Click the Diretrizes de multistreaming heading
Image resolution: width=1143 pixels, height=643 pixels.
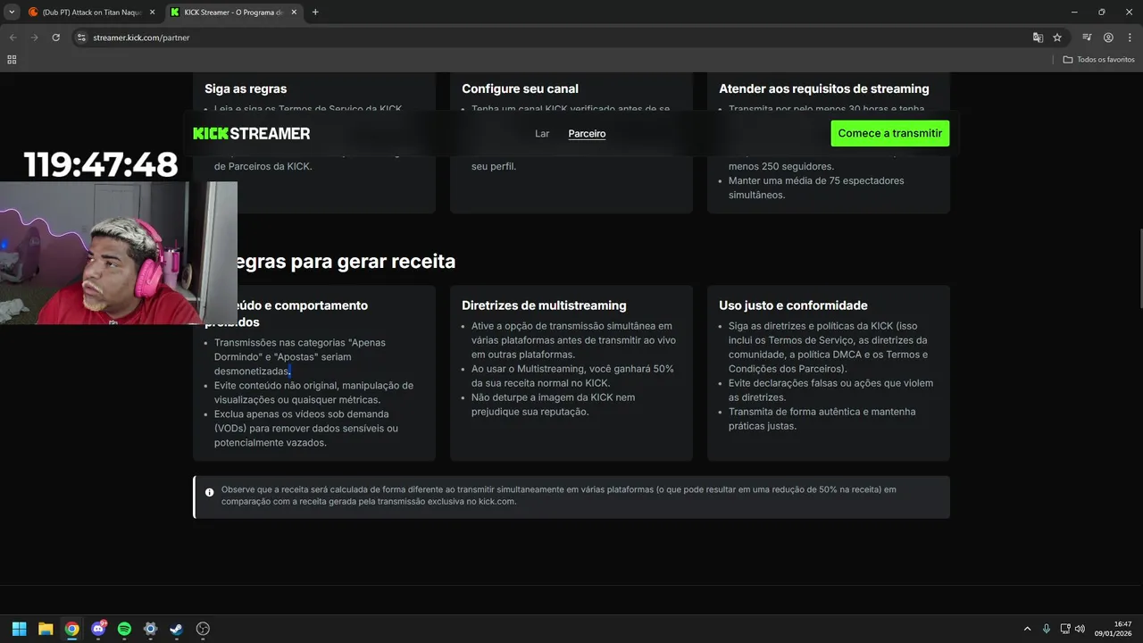[x=544, y=305]
